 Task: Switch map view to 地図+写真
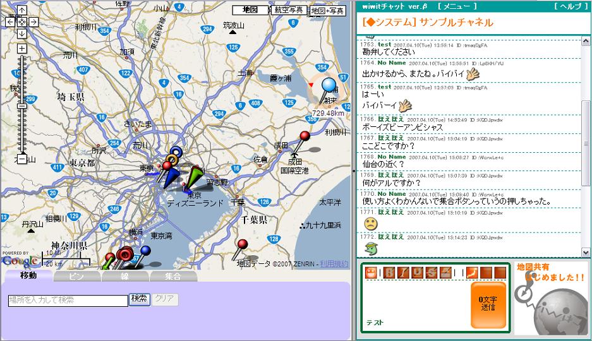click(x=328, y=11)
